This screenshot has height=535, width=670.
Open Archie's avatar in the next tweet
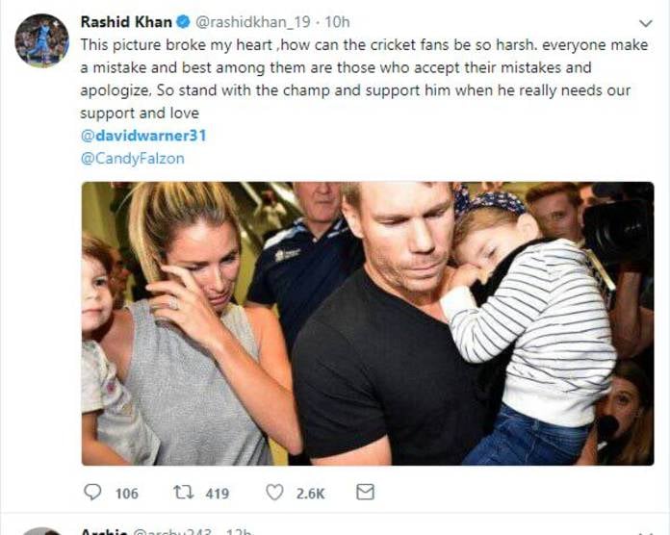tap(41, 531)
